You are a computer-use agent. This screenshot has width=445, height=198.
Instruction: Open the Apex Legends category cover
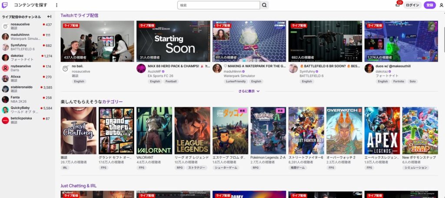tap(382, 131)
